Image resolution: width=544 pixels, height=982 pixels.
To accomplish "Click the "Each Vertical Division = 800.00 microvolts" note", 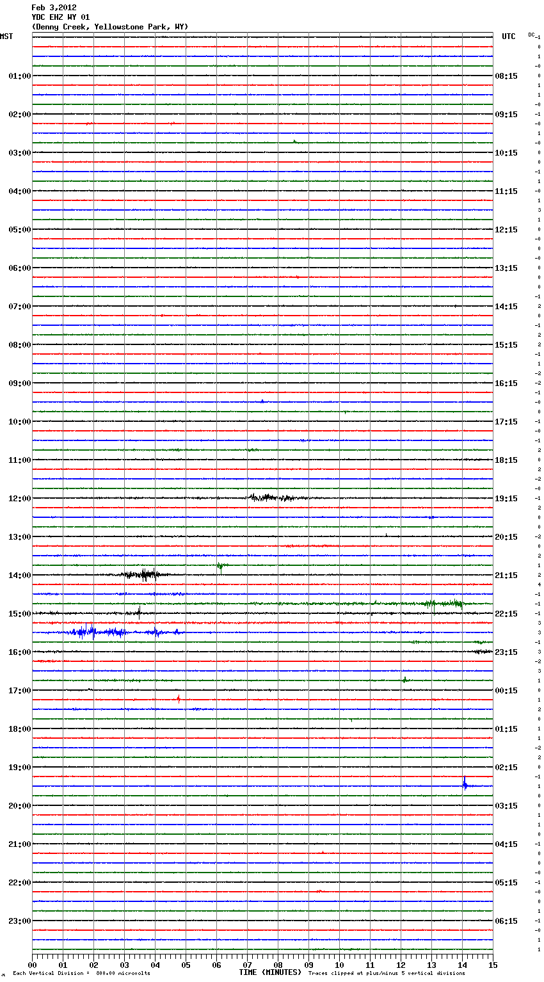I will [81, 973].
